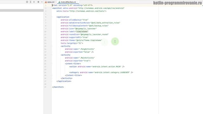Click the opening intent-filter tag
Viewport: 203px width, 114px height.
73,64
